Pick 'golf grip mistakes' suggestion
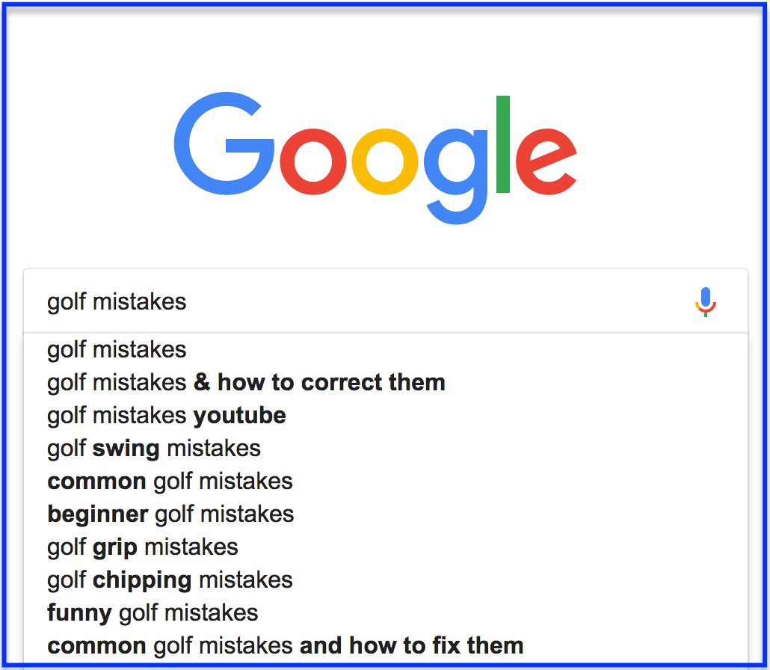Screen dimensions: 770x670 [386, 547]
